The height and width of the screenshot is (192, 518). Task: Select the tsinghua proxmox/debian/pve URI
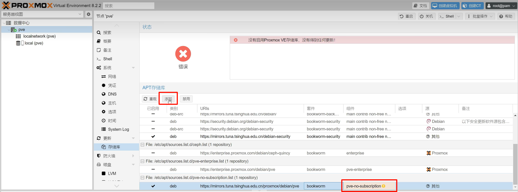(x=250, y=186)
